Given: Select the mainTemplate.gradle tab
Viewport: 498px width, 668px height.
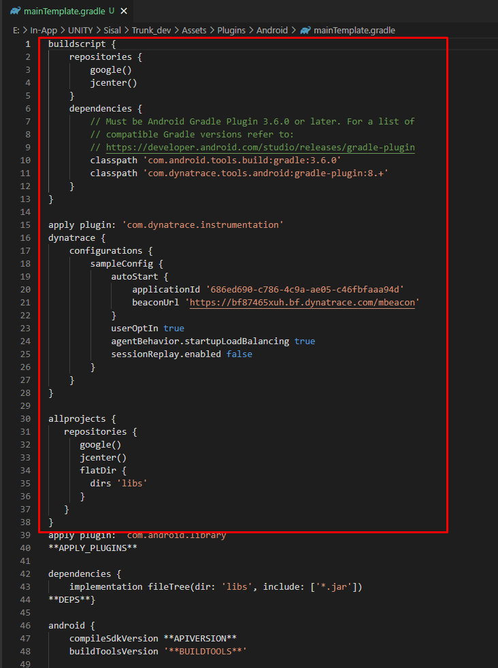Looking at the screenshot, I should (x=64, y=12).
